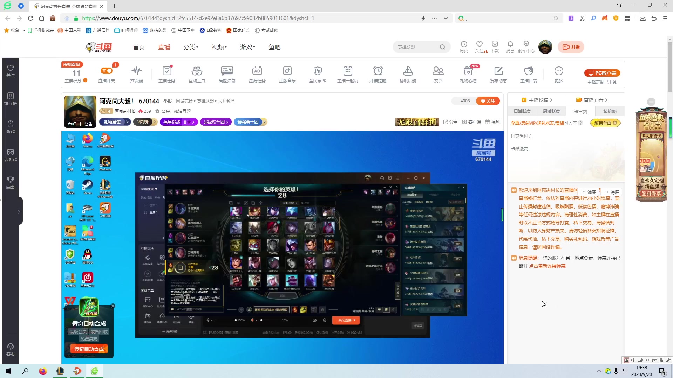Open 发布动态 edit icon

tap(498, 71)
